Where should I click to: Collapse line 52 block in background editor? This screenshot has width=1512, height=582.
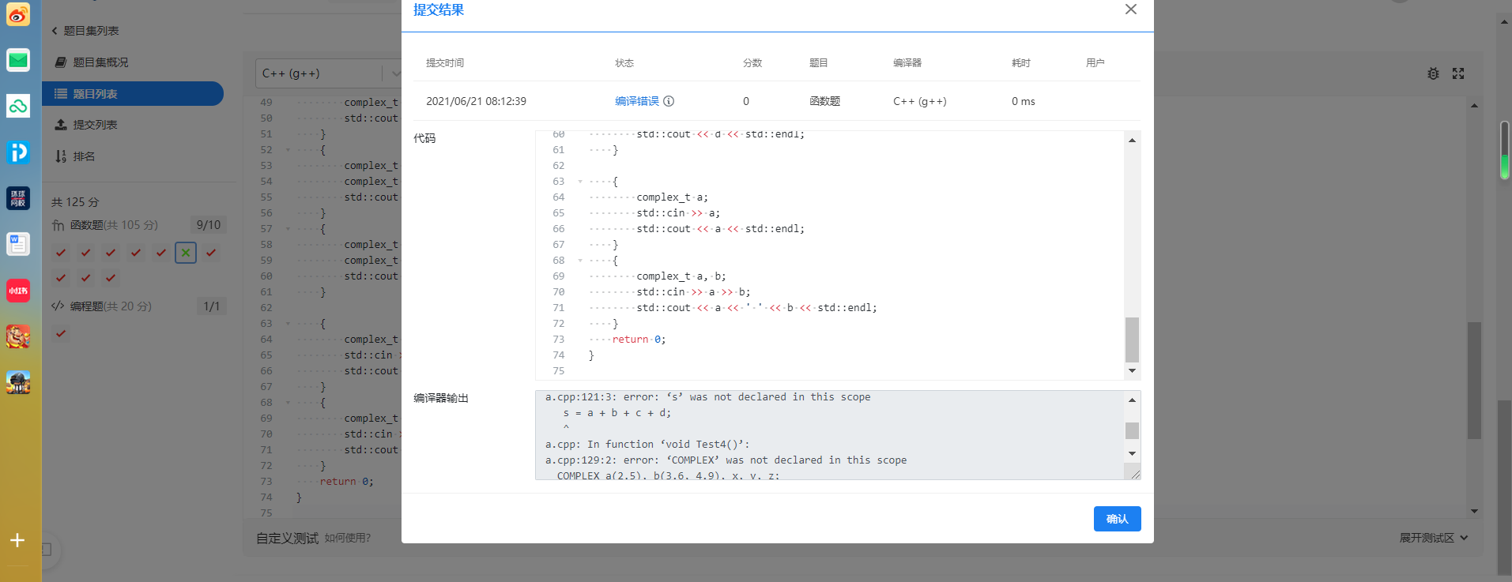point(288,150)
